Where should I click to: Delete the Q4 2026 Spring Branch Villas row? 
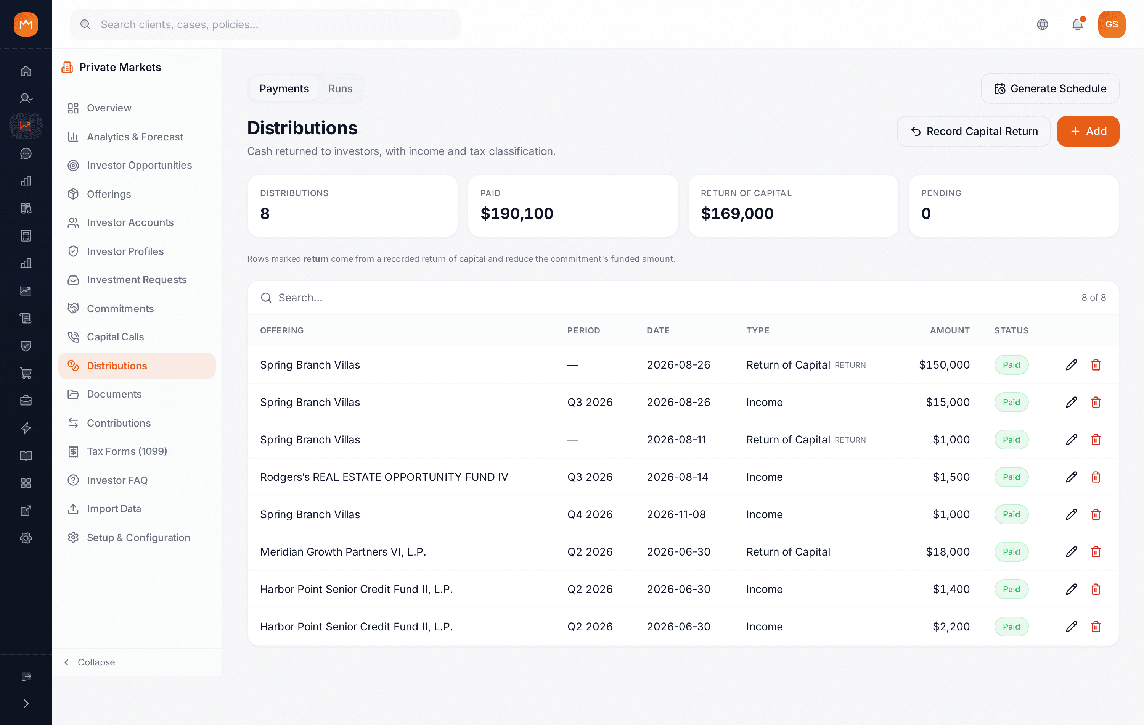(x=1096, y=514)
